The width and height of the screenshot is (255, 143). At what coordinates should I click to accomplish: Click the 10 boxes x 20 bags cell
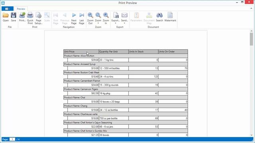pyautogui.click(x=114, y=102)
